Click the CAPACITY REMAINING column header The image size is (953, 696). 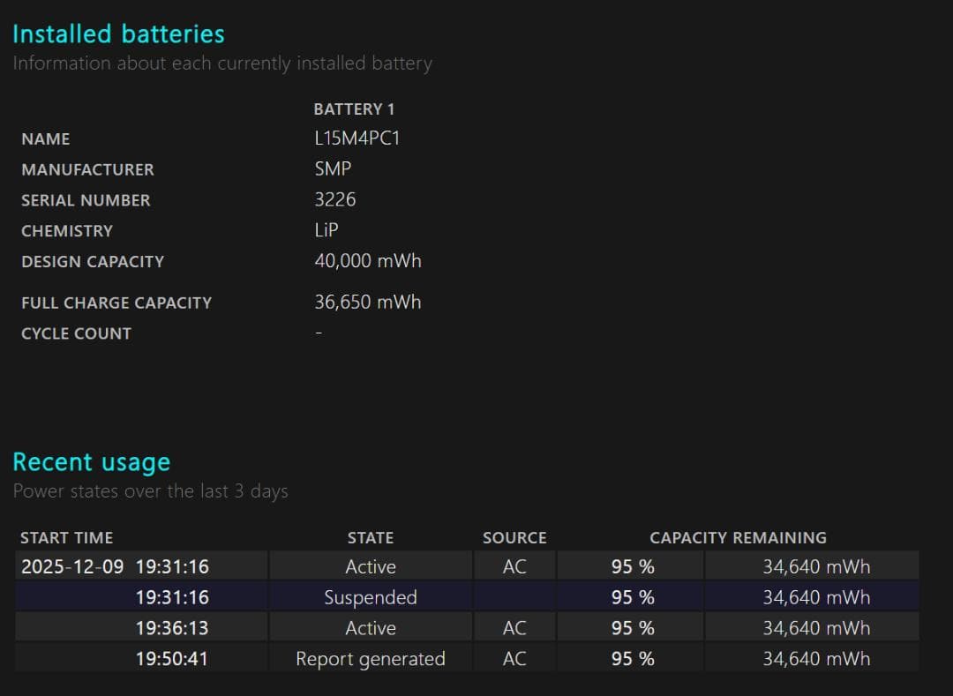pyautogui.click(x=738, y=538)
